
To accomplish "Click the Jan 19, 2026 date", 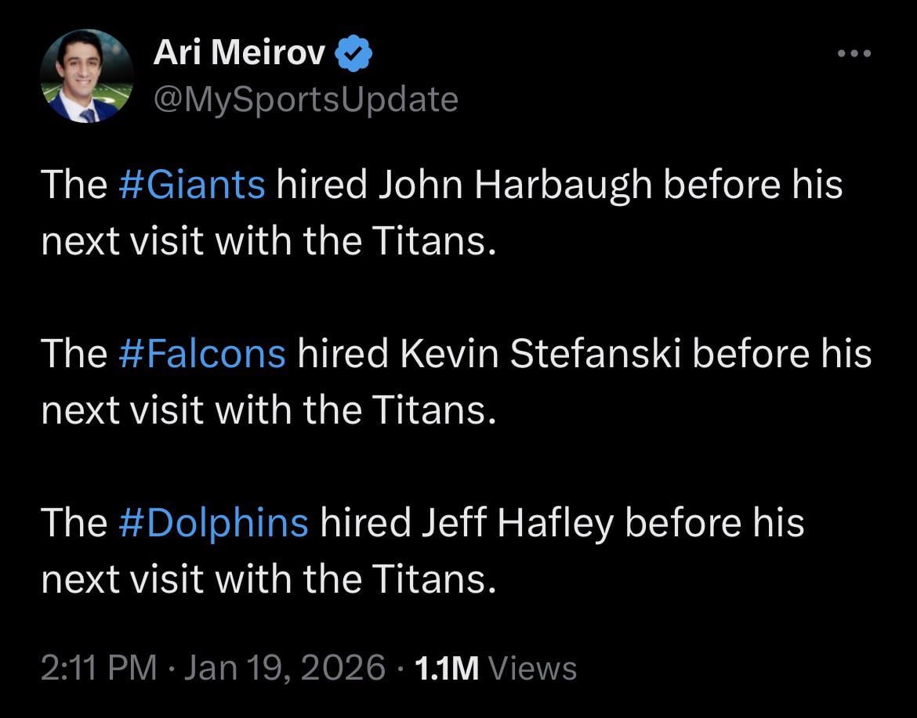I will coord(285,668).
